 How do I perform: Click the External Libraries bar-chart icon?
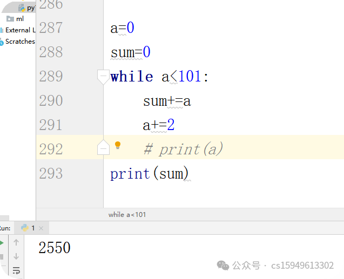pos(2,30)
